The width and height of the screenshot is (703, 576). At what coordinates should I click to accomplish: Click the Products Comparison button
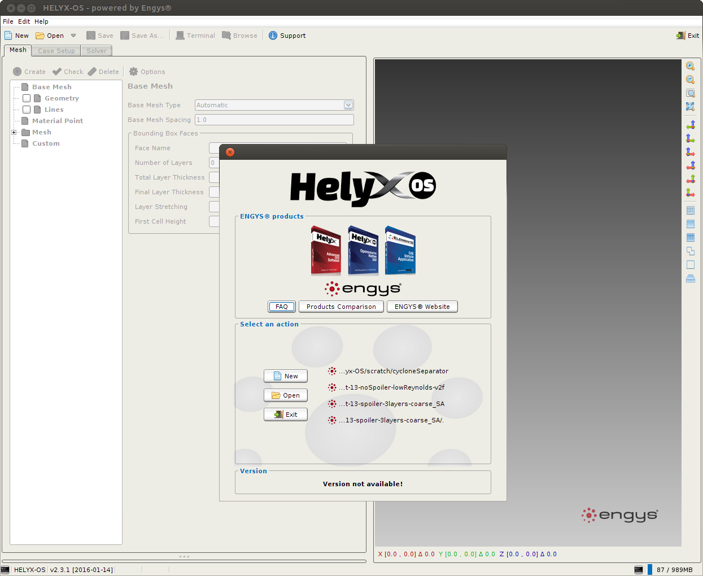point(341,307)
